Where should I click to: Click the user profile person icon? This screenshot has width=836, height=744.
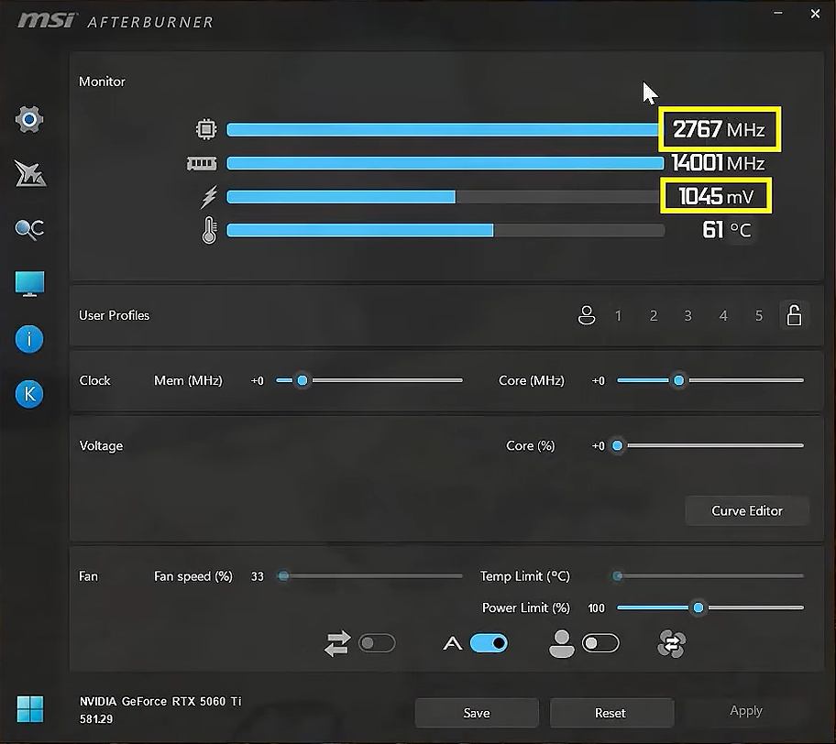pyautogui.click(x=587, y=315)
